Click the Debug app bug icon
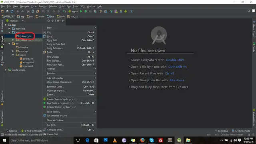The image size is (256, 144). pyautogui.click(x=86, y=11)
